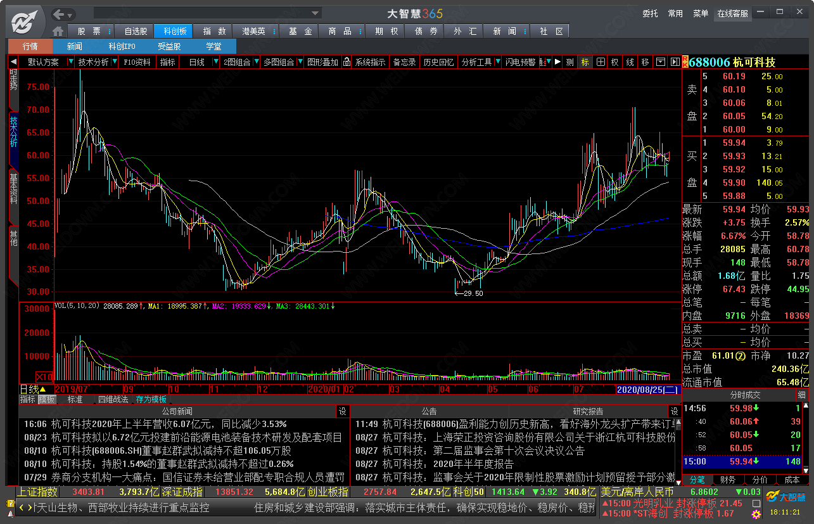Click the toolbar's right scroll arrow
This screenshot has width=814, height=524.
(557, 62)
